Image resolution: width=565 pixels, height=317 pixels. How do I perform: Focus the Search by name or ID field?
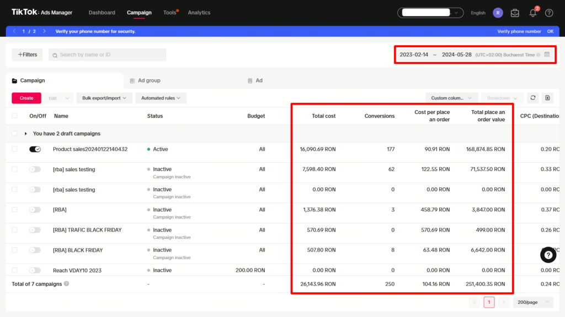click(x=108, y=54)
